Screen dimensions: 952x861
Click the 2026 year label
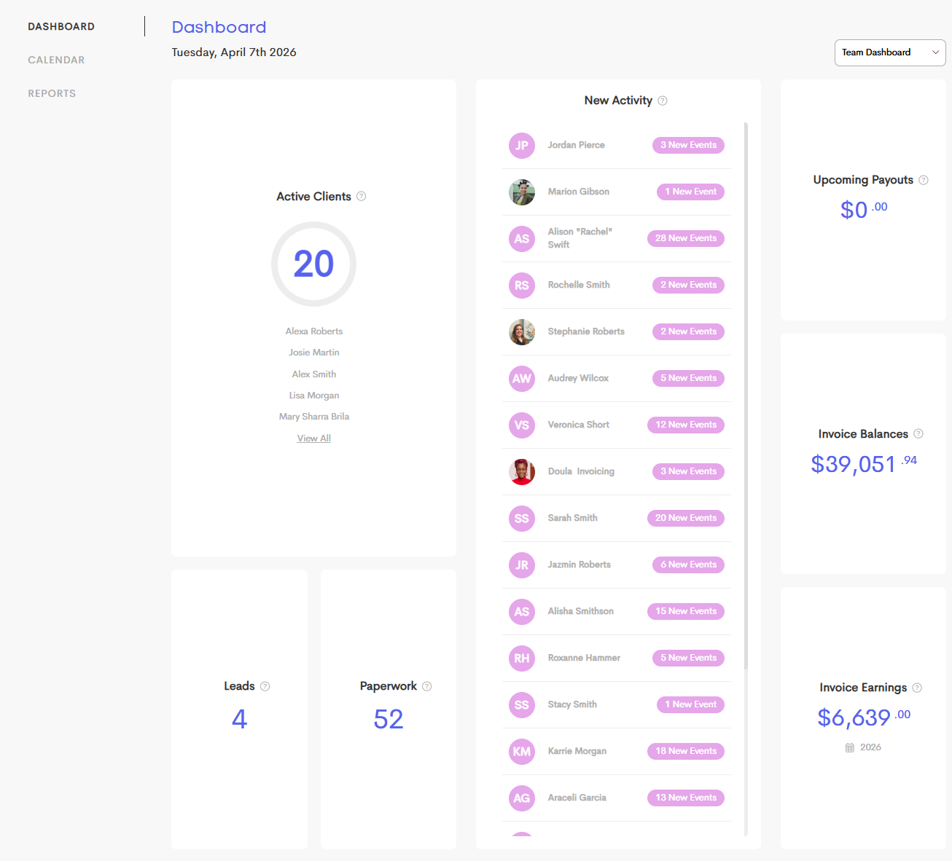click(870, 747)
